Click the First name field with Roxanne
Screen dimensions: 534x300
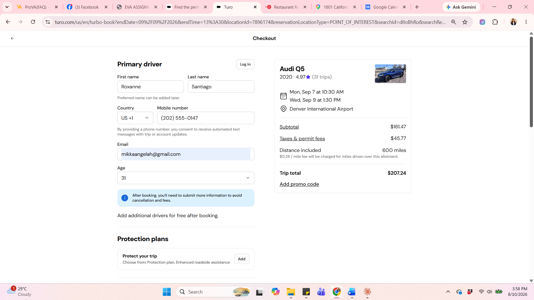tap(150, 87)
